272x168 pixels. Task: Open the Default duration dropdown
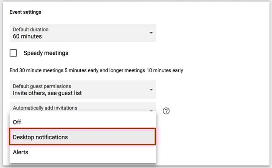tap(82, 33)
